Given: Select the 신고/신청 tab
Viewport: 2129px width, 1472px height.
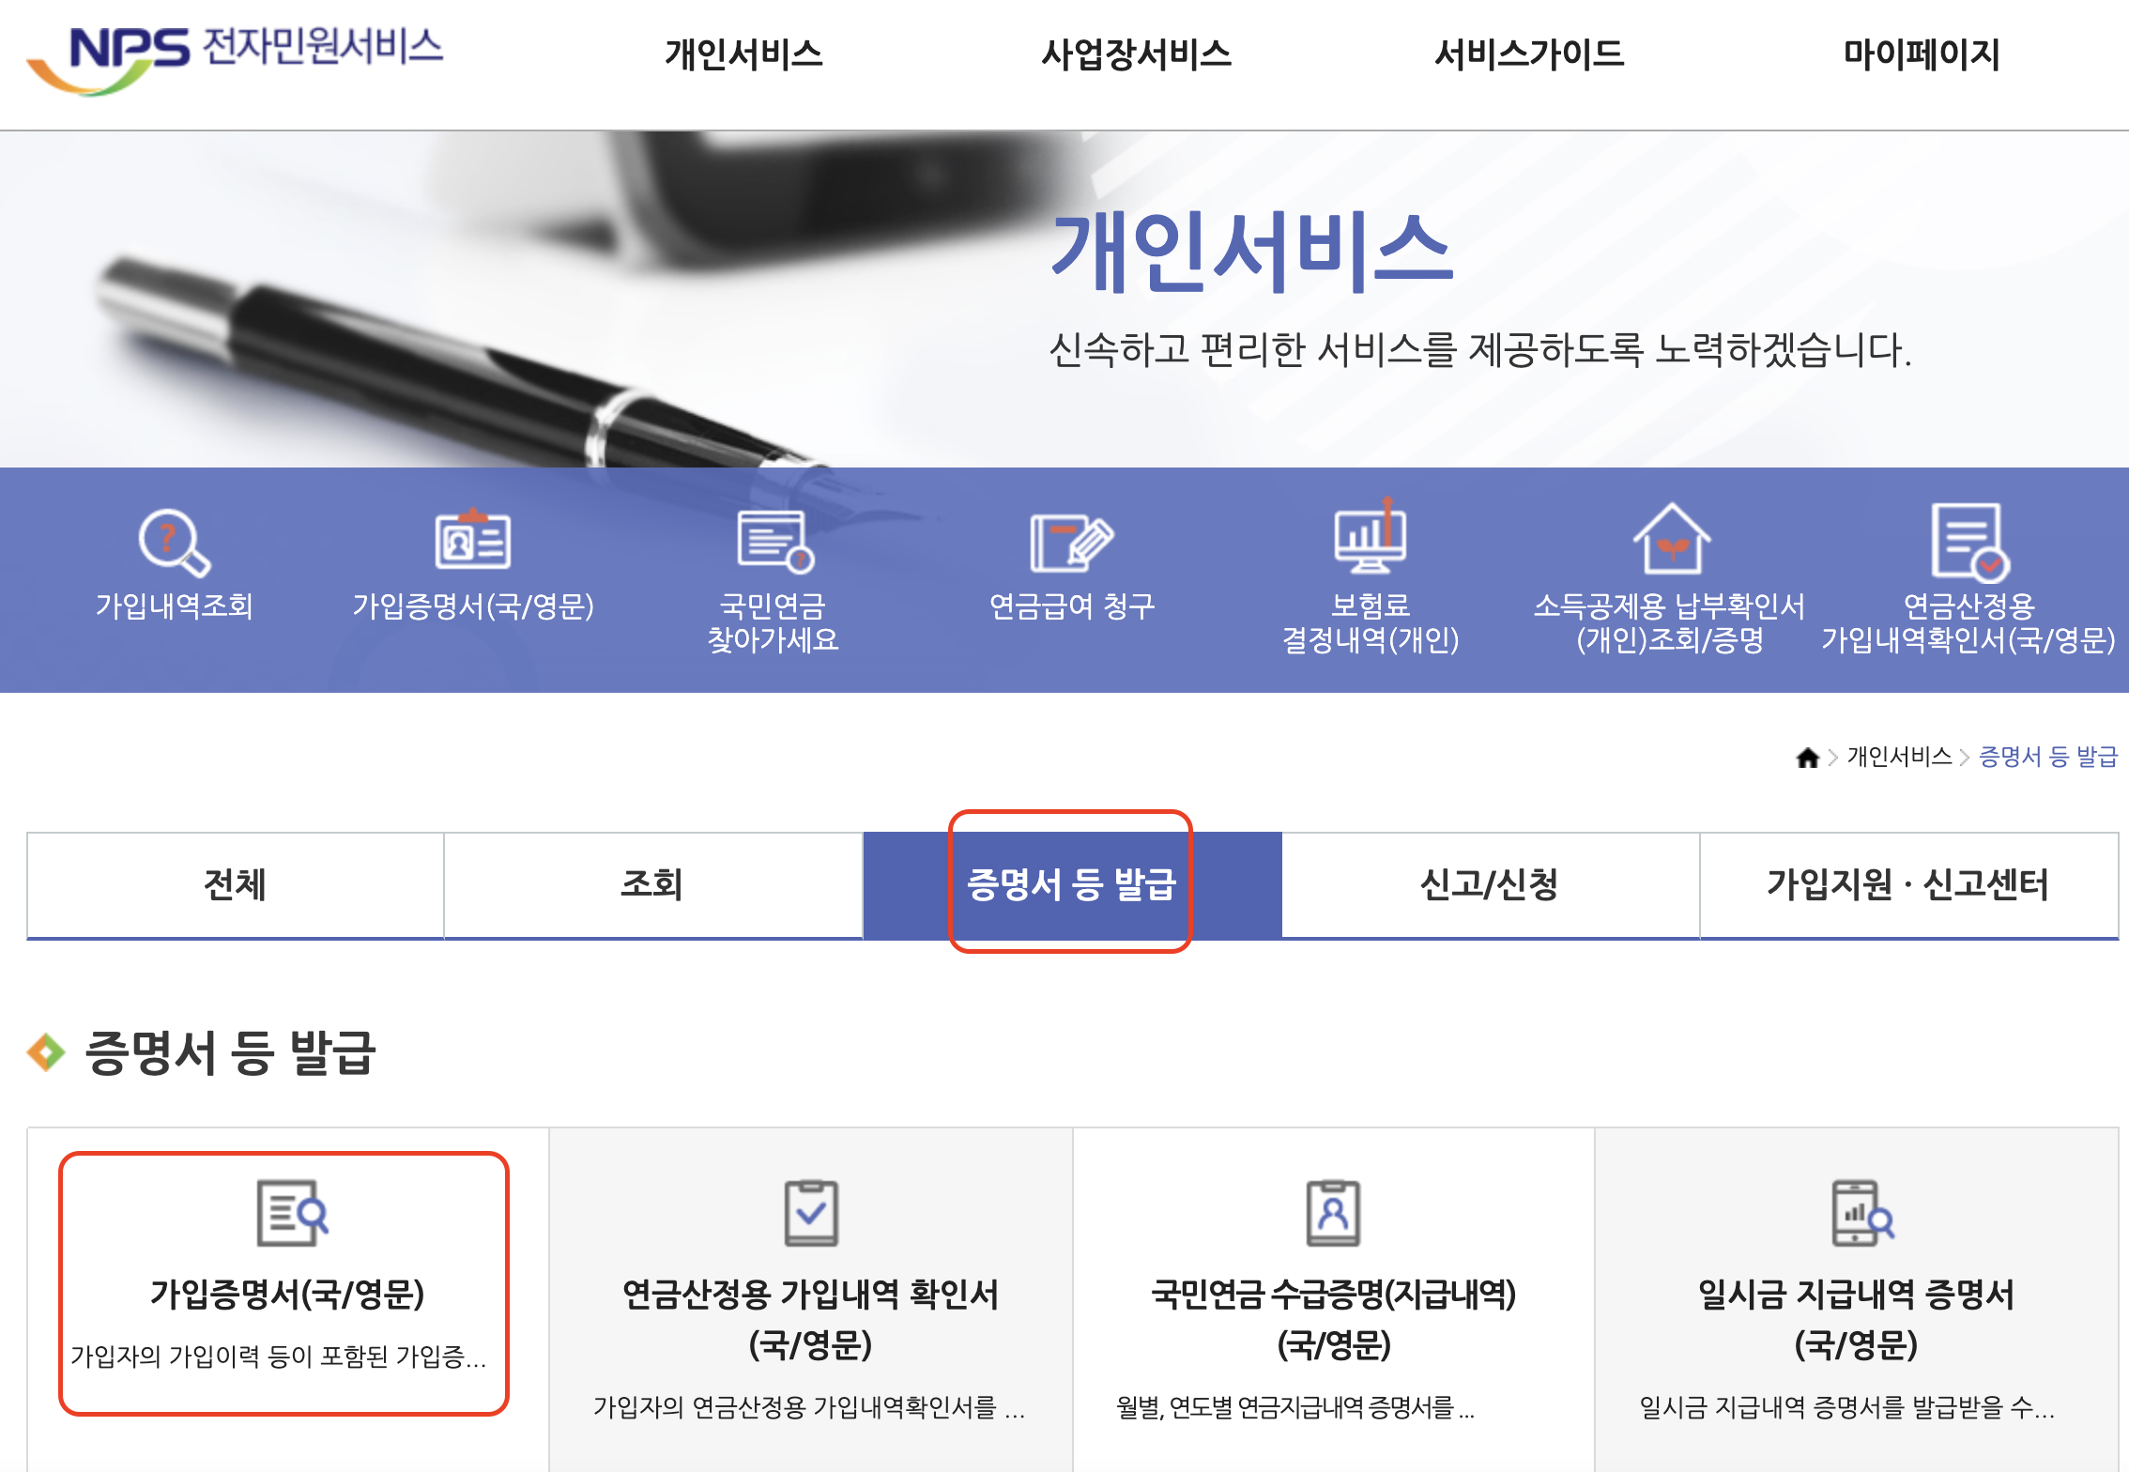Looking at the screenshot, I should (x=1490, y=884).
